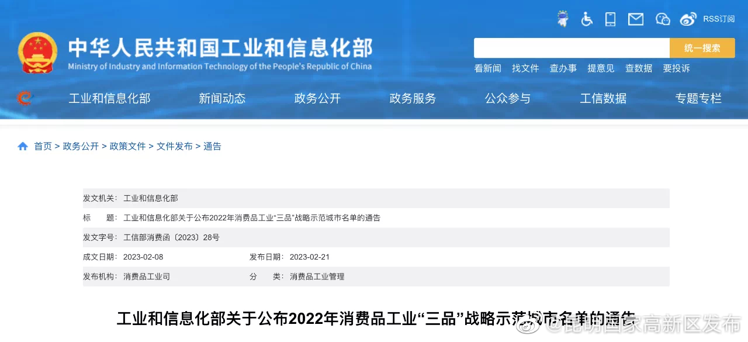Image resolution: width=748 pixels, height=342 pixels.
Task: Switch to the 工信数据 section
Action: point(603,98)
